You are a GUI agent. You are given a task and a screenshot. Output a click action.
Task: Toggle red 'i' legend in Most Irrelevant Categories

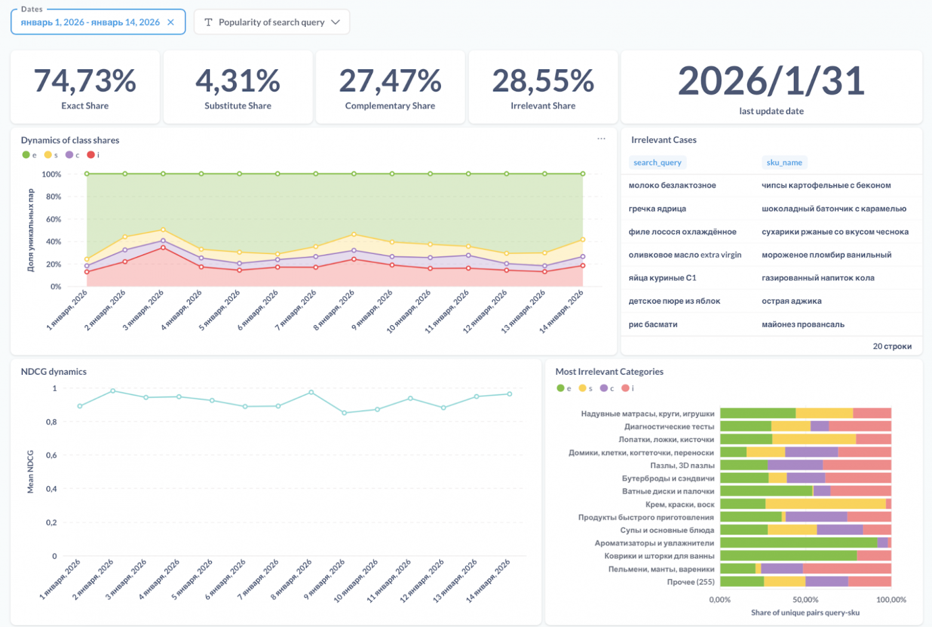pyautogui.click(x=627, y=389)
